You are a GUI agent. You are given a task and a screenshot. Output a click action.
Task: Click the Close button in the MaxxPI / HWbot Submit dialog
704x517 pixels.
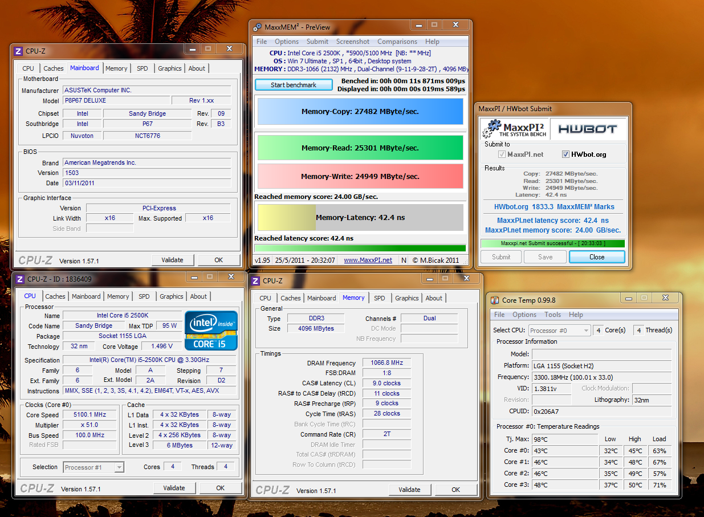point(597,257)
